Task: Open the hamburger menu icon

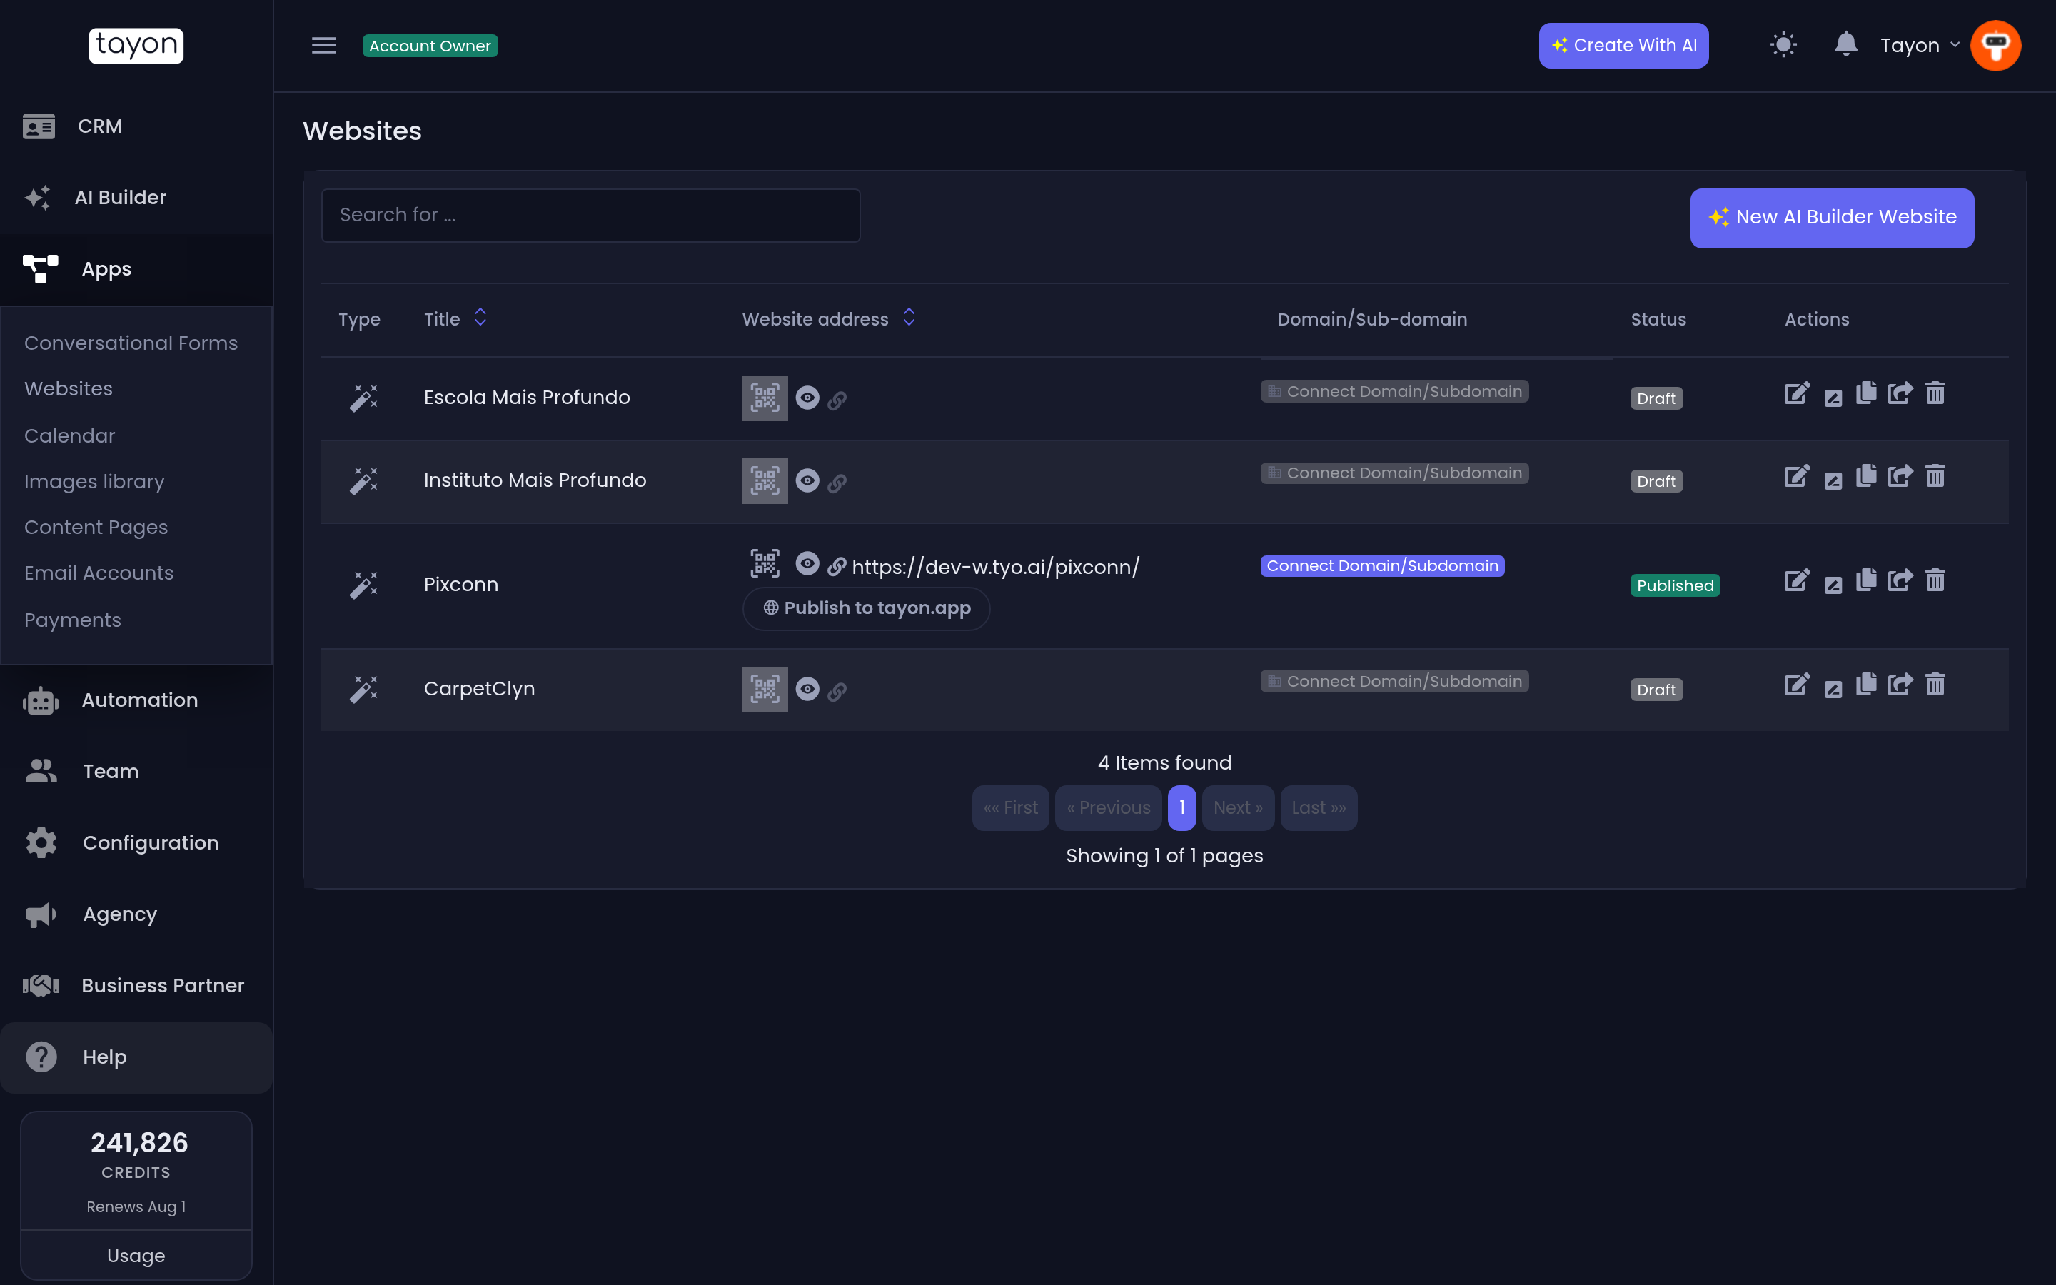Action: tap(323, 45)
